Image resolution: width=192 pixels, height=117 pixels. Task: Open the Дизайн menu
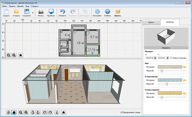point(20,6)
